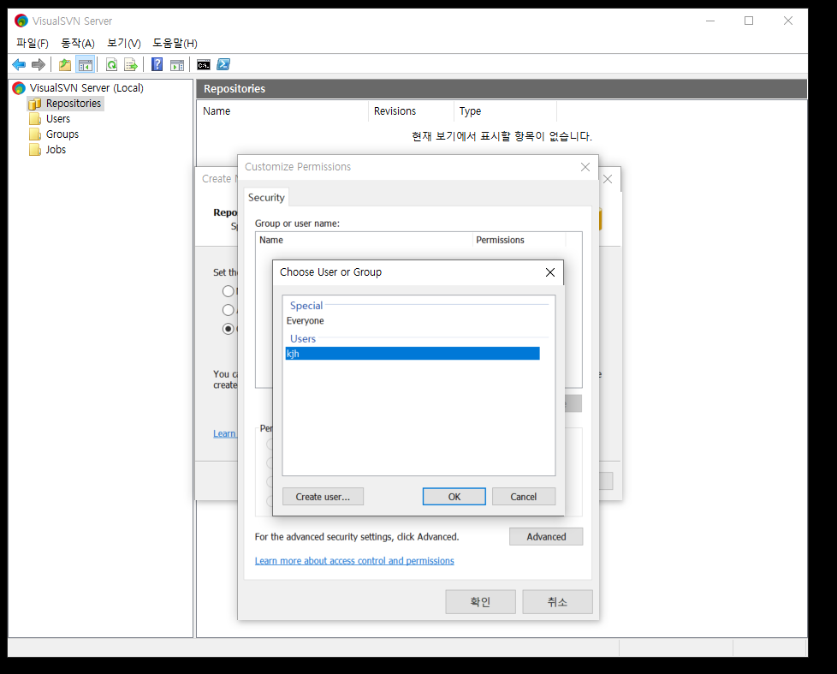Screen dimensions: 837x674
Task: Click the Name header in permissions list
Action: 364,241
